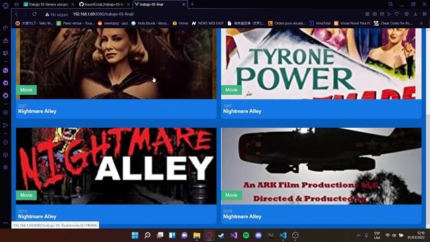Open the ARK Film Productions poster
This screenshot has height=242, width=430.
321,166
